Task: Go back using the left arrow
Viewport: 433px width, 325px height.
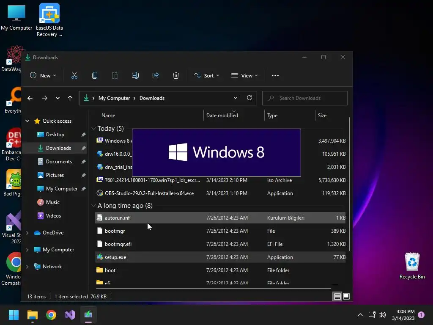Action: 30,98
